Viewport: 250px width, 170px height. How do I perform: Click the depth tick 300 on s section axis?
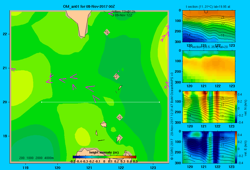(178, 82)
